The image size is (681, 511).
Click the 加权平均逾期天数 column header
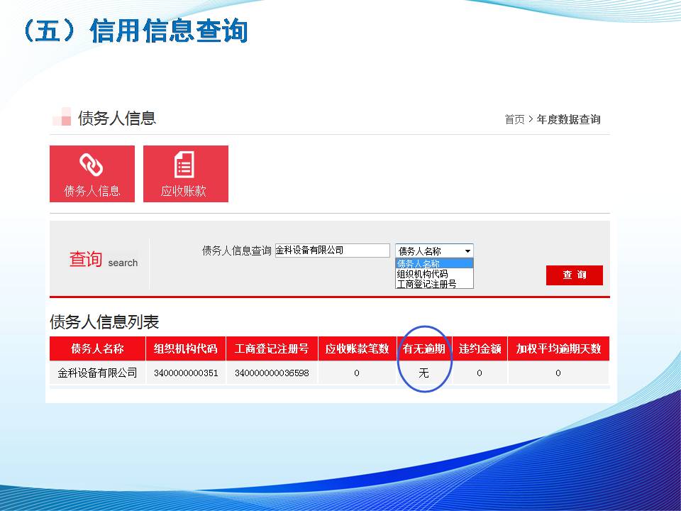[558, 348]
